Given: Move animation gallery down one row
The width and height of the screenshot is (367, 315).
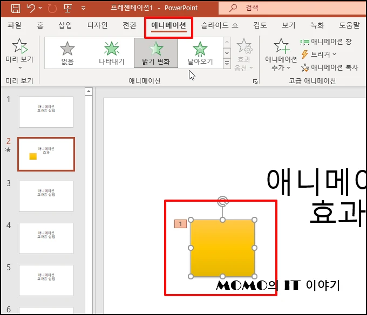Looking at the screenshot, I should click(x=227, y=53).
